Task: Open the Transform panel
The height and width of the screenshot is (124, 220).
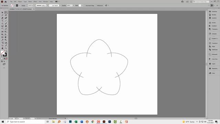Action: pyautogui.click(x=213, y=43)
